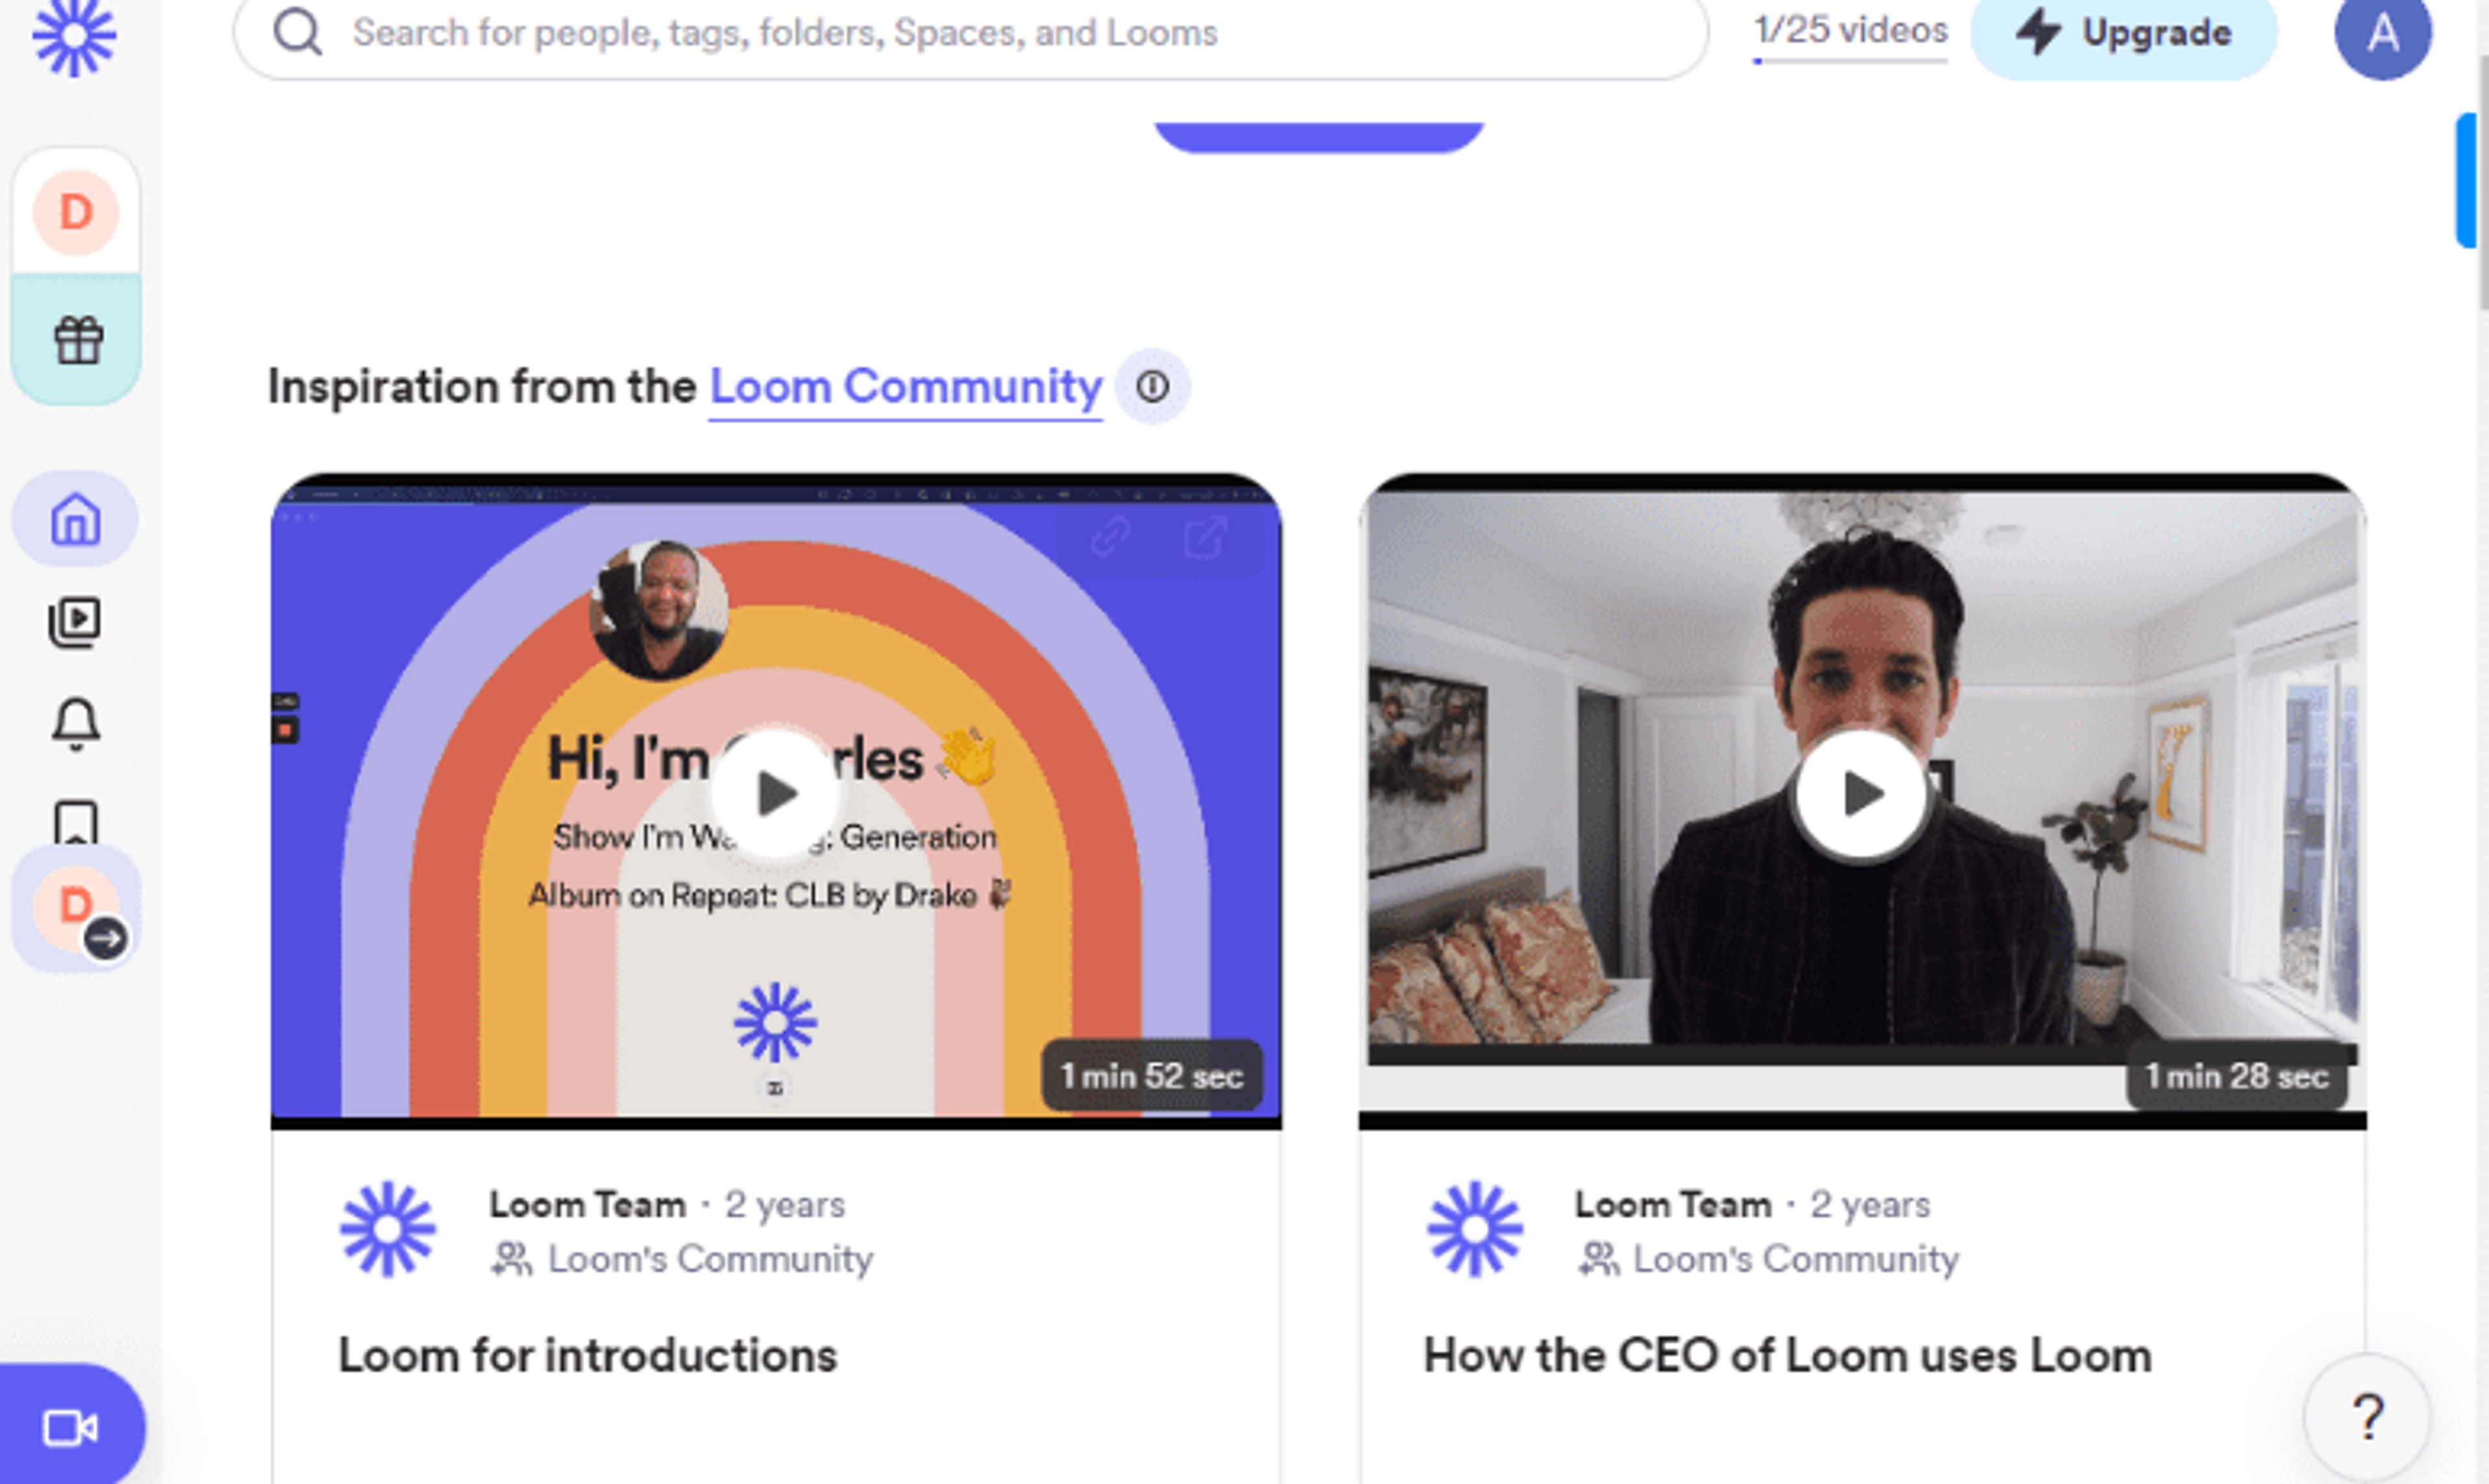The width and height of the screenshot is (2489, 1484).
Task: Open the CEO of Loom video thumbnail
Action: tap(1863, 802)
